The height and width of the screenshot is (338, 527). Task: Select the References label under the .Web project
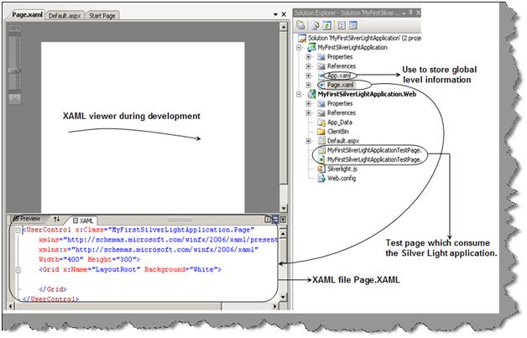point(342,113)
